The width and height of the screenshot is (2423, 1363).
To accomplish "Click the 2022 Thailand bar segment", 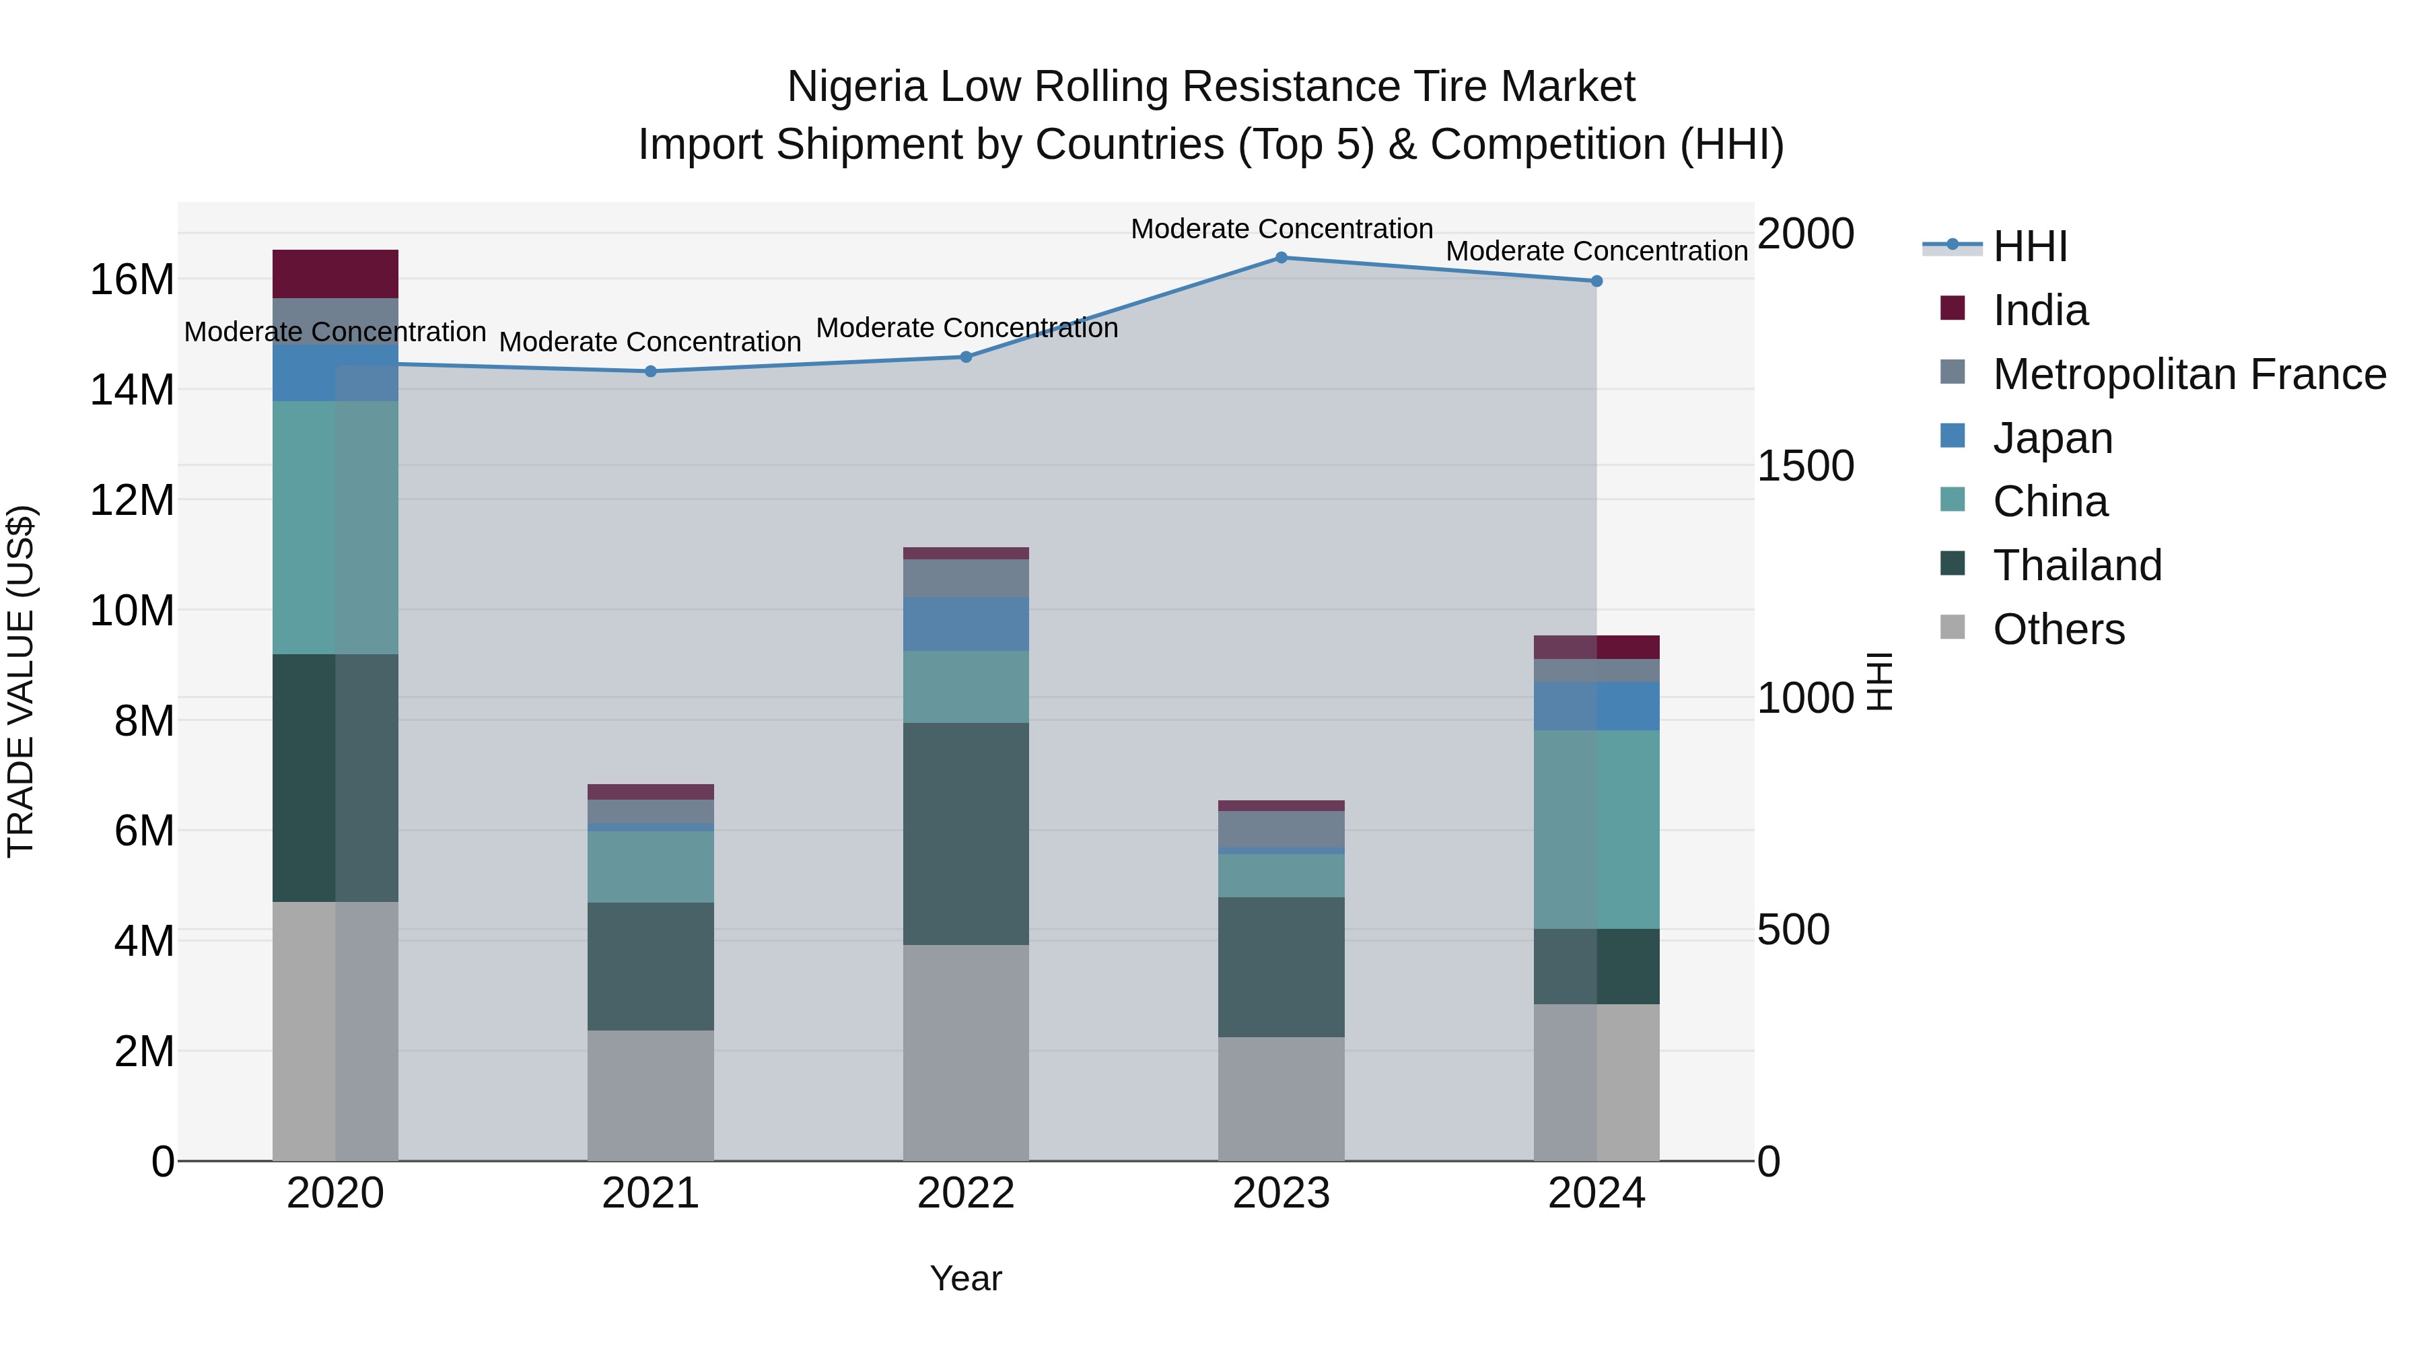I will click(966, 835).
